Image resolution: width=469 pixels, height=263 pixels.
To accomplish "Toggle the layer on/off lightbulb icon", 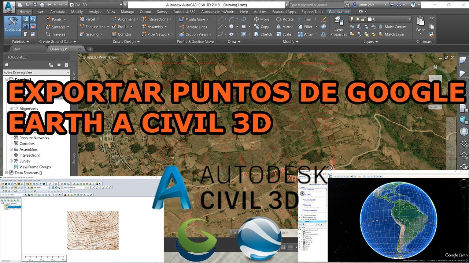I will click(x=351, y=19).
